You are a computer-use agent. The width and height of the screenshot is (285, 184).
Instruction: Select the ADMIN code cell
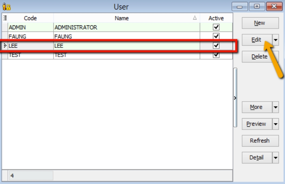pos(31,27)
